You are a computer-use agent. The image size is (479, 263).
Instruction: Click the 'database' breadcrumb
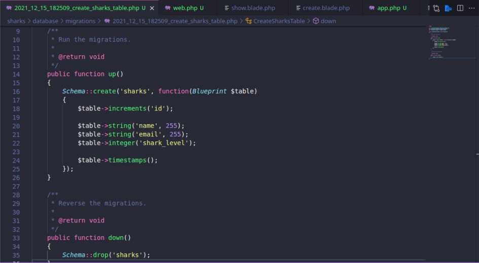tap(45, 21)
